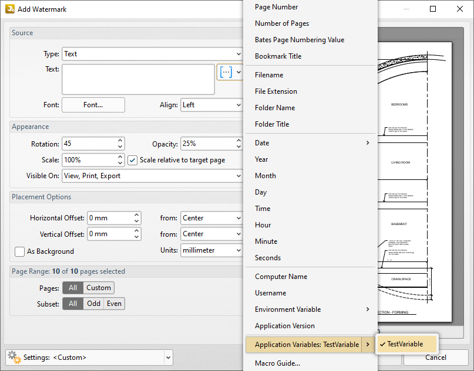The width and height of the screenshot is (474, 371).
Task: Click inside the watermark Text box
Action: click(x=138, y=79)
